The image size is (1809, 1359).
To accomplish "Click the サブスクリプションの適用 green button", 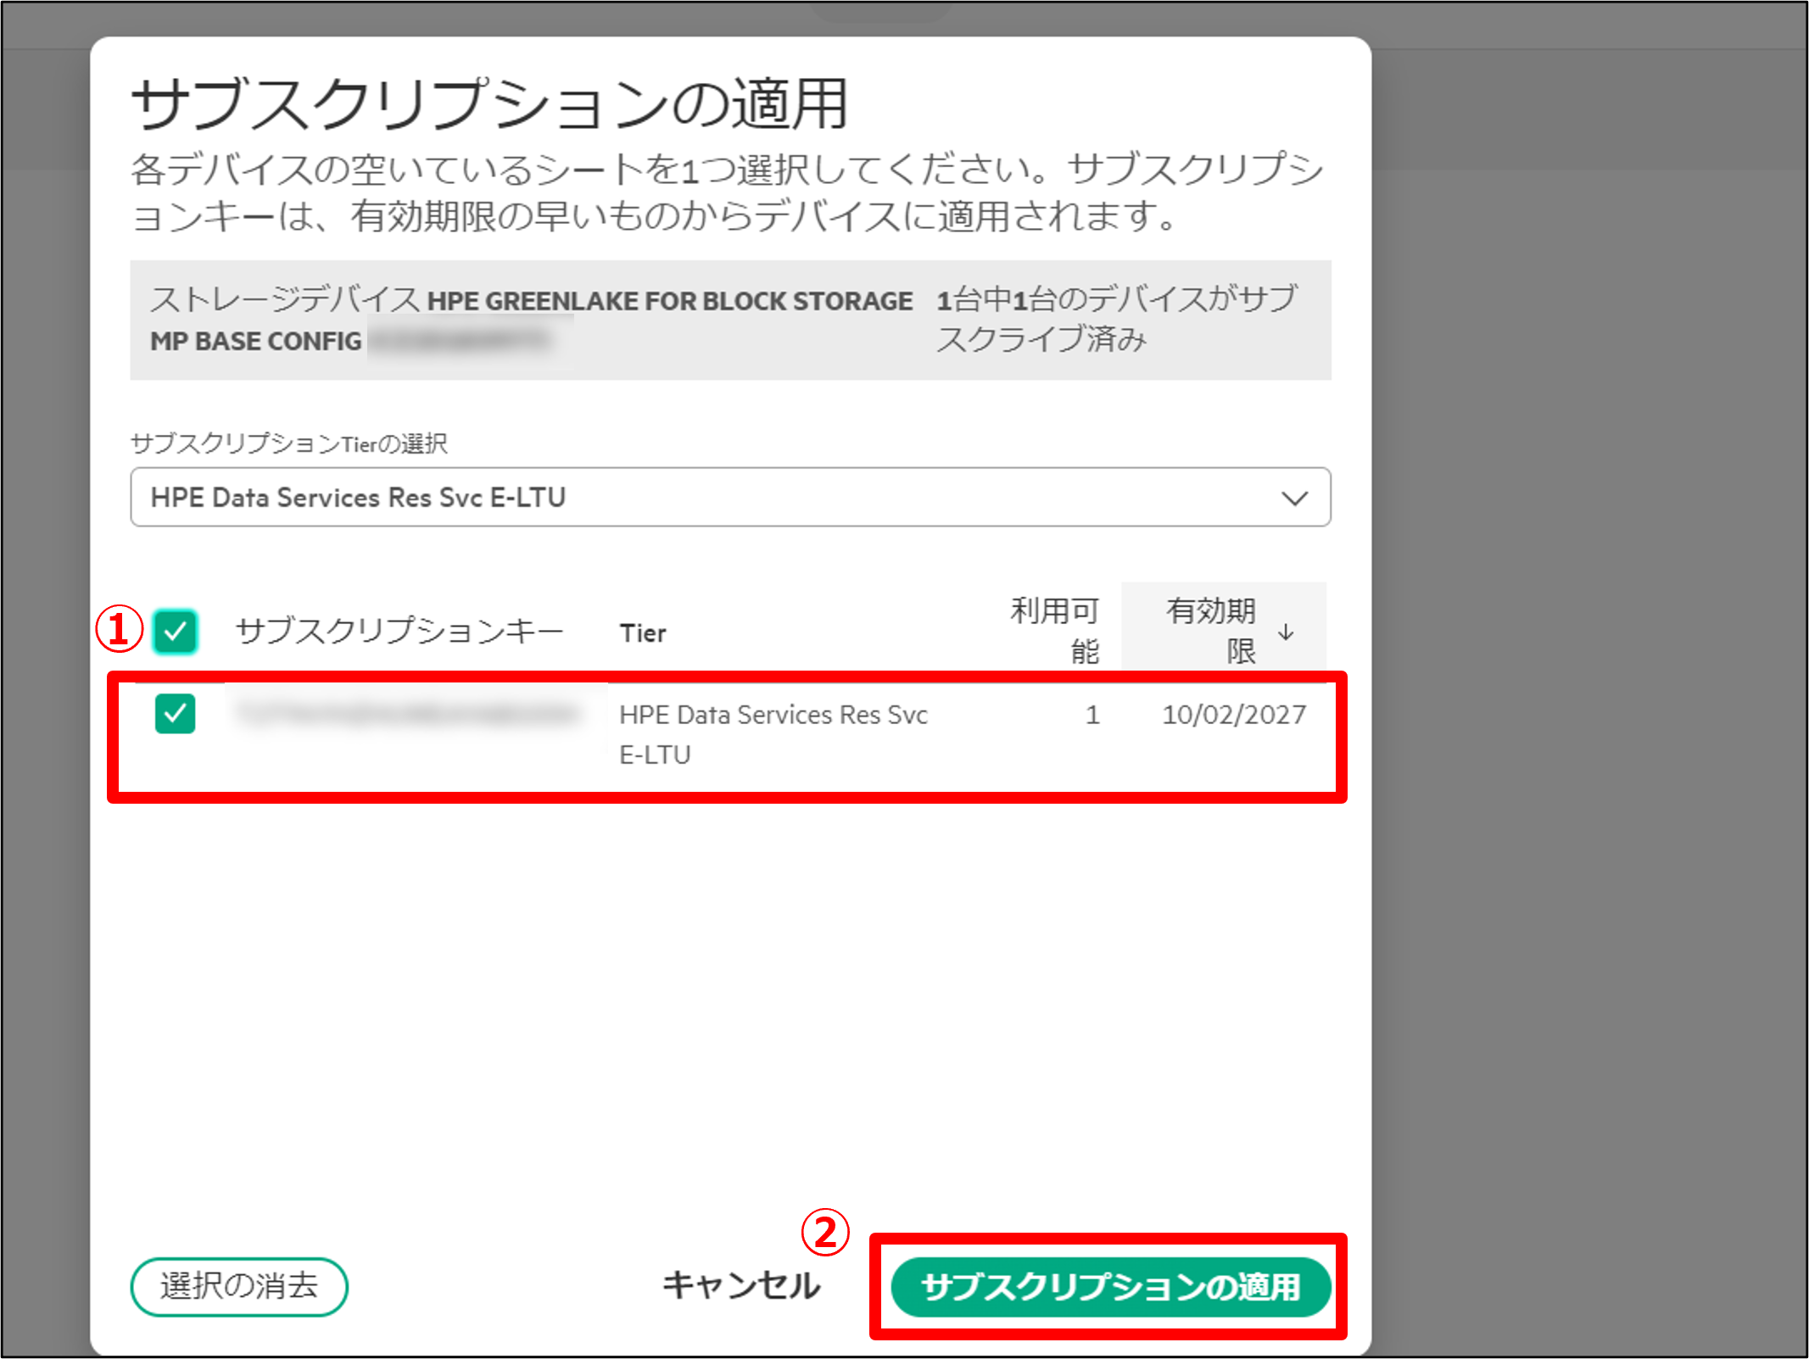I will [x=1110, y=1287].
